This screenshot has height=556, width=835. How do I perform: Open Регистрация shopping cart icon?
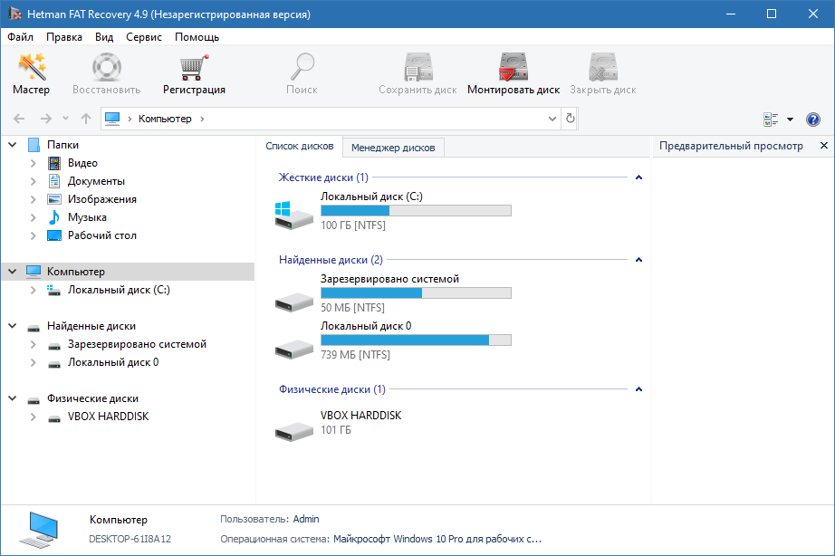tap(194, 67)
